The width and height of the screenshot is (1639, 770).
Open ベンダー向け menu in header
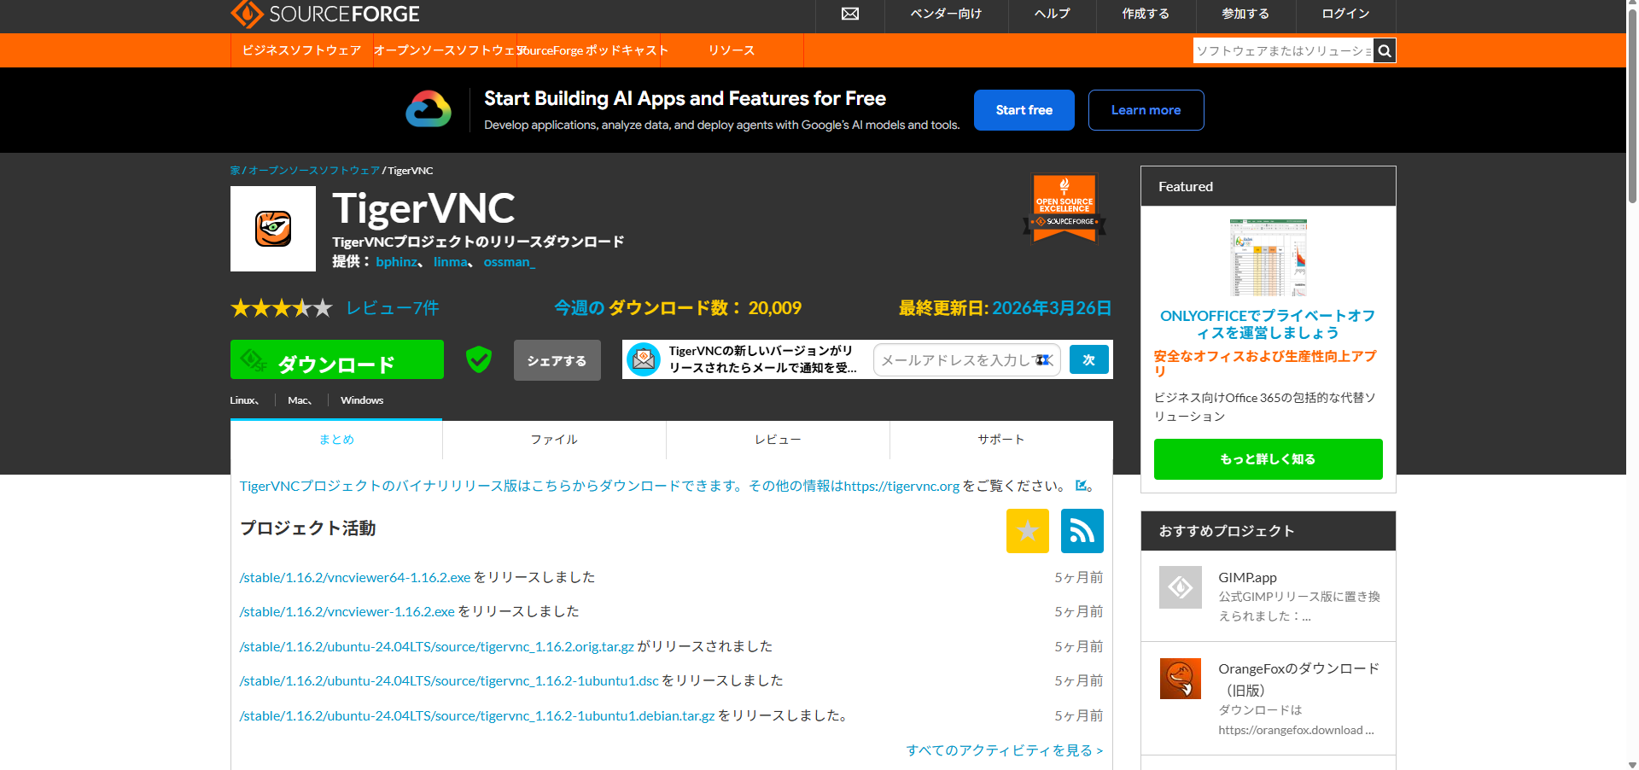point(946,14)
